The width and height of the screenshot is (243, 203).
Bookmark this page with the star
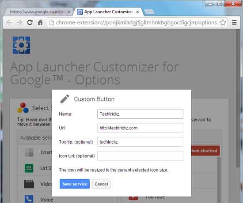pos(223,23)
